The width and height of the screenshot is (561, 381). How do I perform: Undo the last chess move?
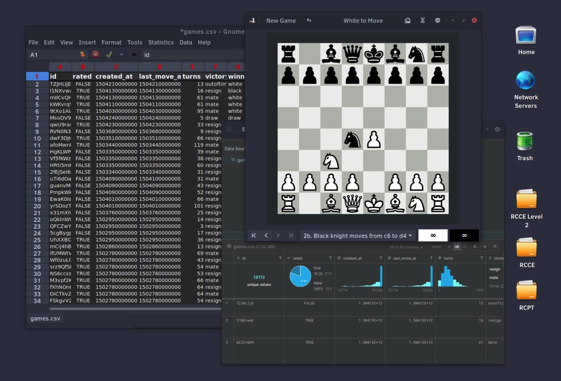point(309,21)
